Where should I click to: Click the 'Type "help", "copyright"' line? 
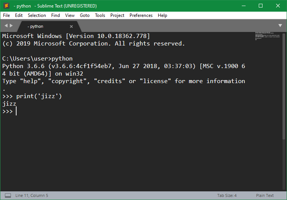124,81
